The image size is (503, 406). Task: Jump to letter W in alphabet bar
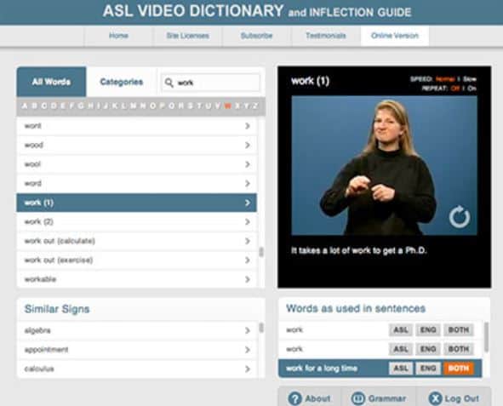228,106
